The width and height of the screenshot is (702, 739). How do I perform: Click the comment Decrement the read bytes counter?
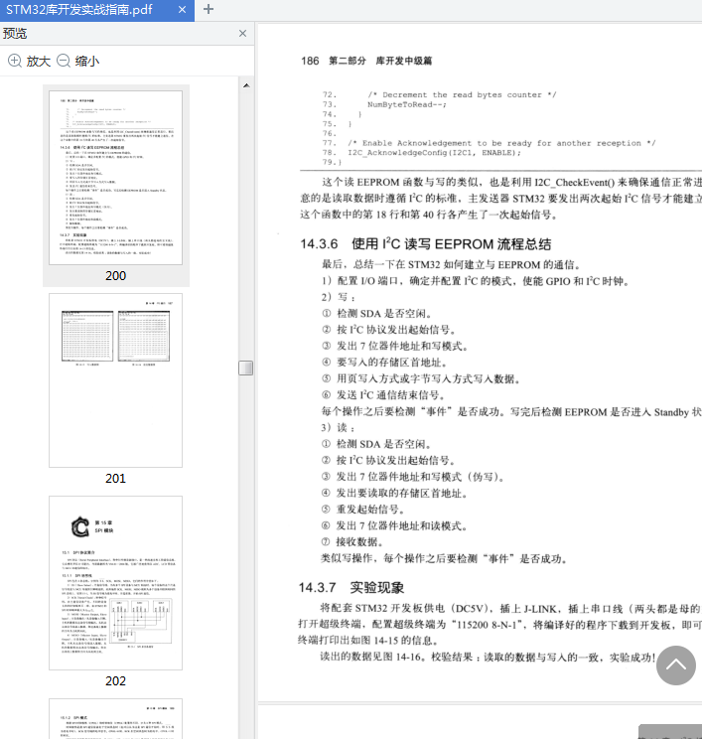click(462, 94)
